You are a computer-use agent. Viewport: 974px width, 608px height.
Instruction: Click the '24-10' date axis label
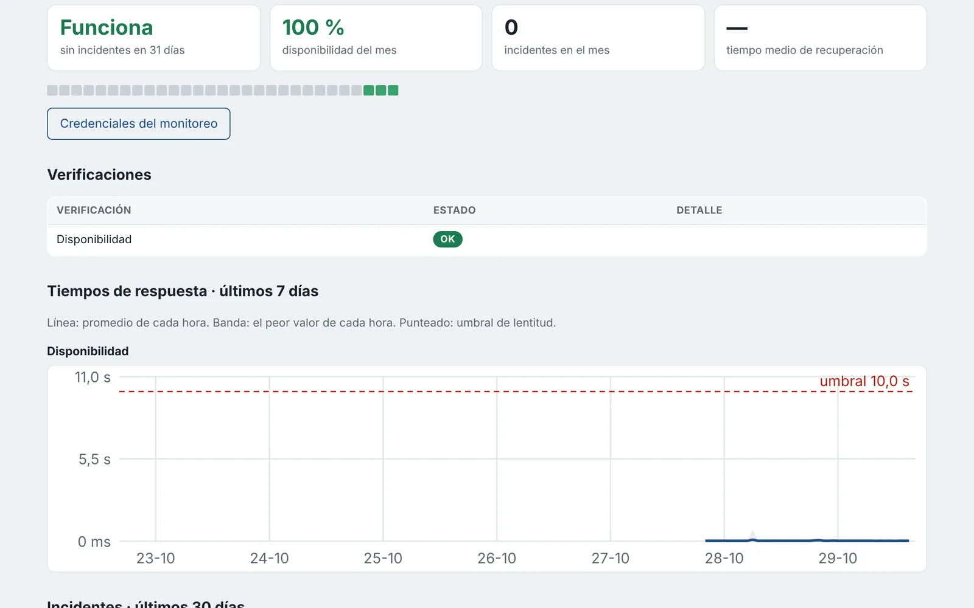(x=270, y=558)
